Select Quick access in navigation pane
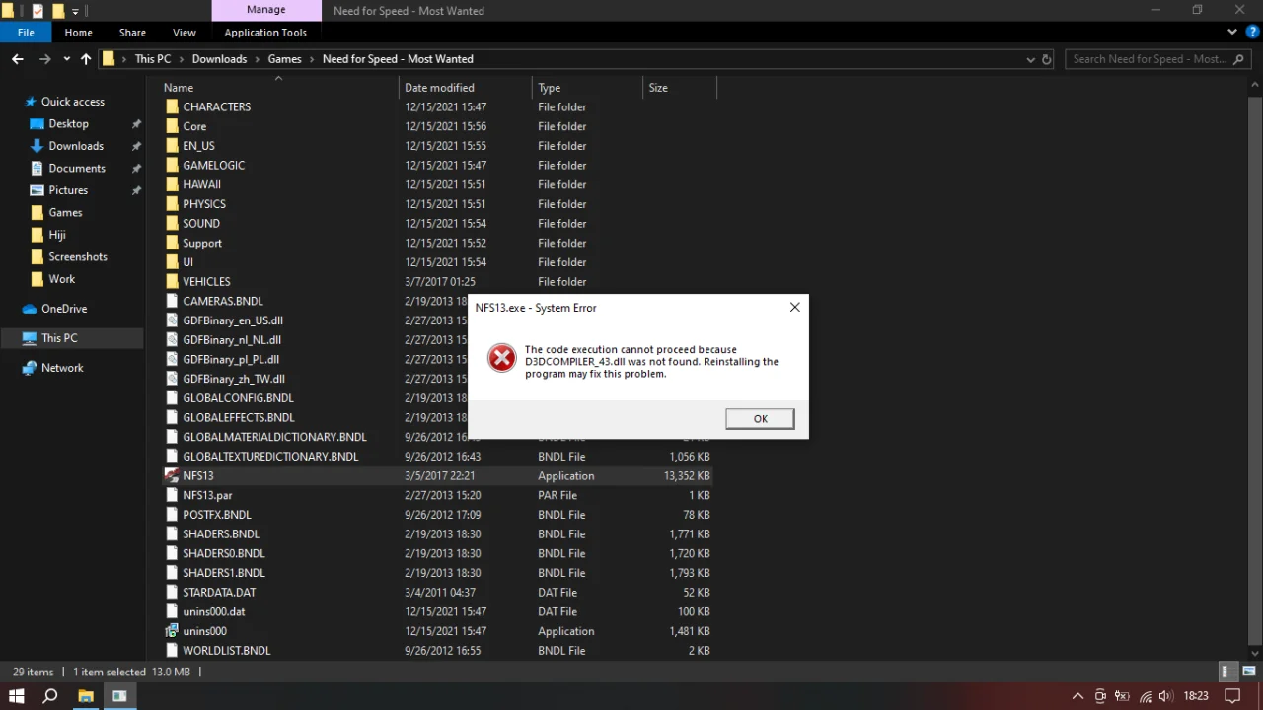Viewport: 1263px width, 710px height. [72, 102]
